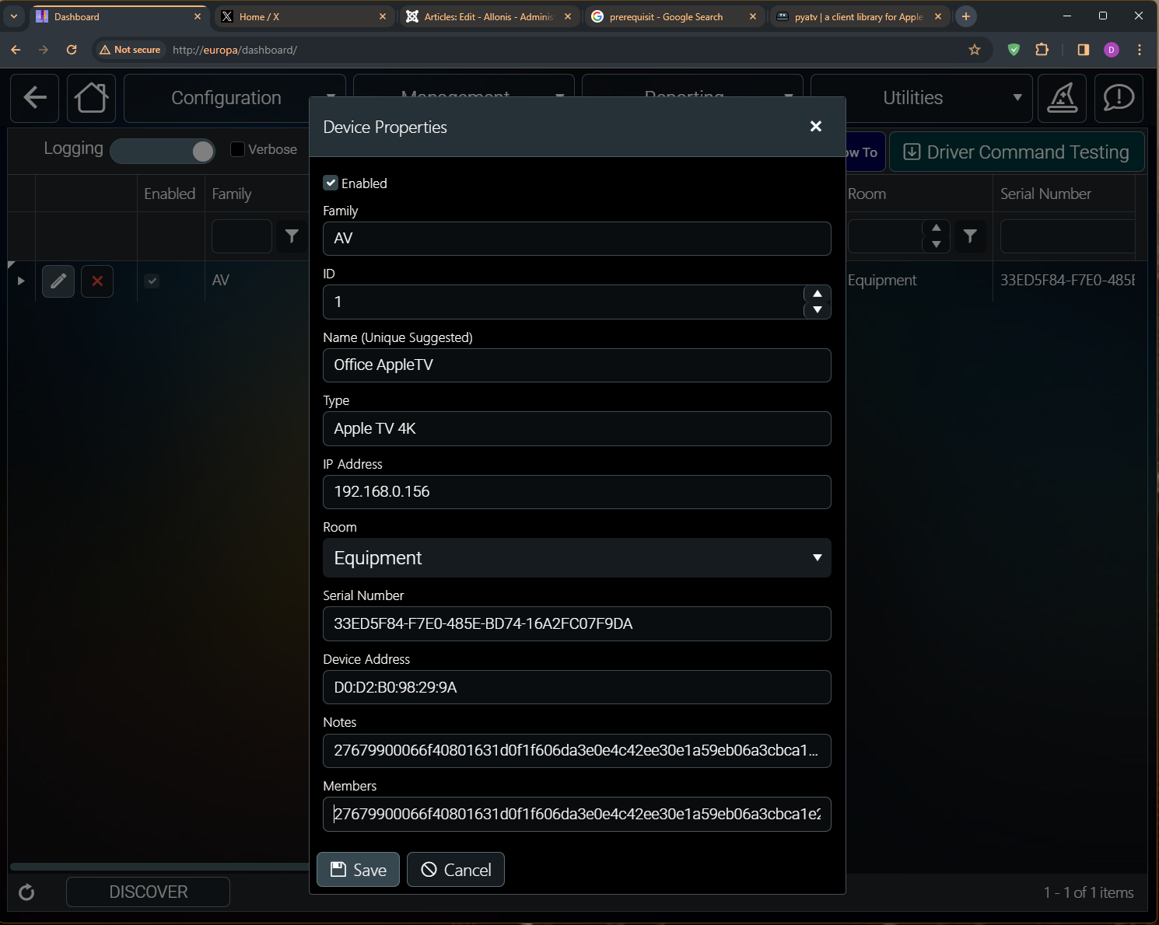Click the Type field with Apple TV 4K
The width and height of the screenshot is (1159, 925).
[577, 429]
